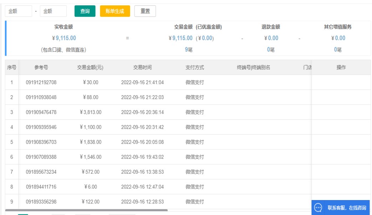372x215 pixels.
Task: Click the 终端号|终端别名 column header
Action: click(253, 68)
